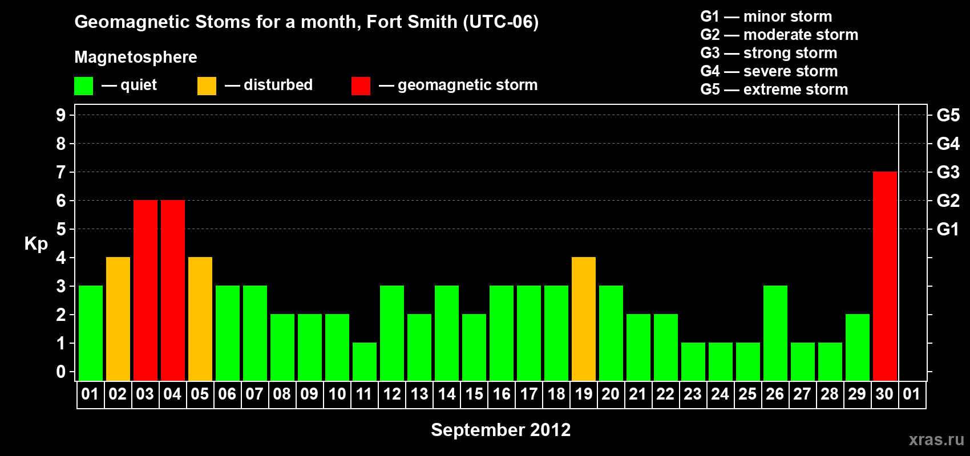Click the 'G4 — severe storm' legend line
Viewport: 970px width, 456px height.
[769, 71]
